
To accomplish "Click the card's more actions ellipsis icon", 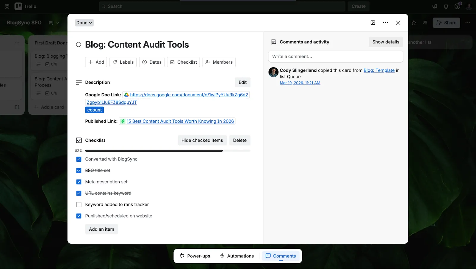I will click(x=385, y=22).
